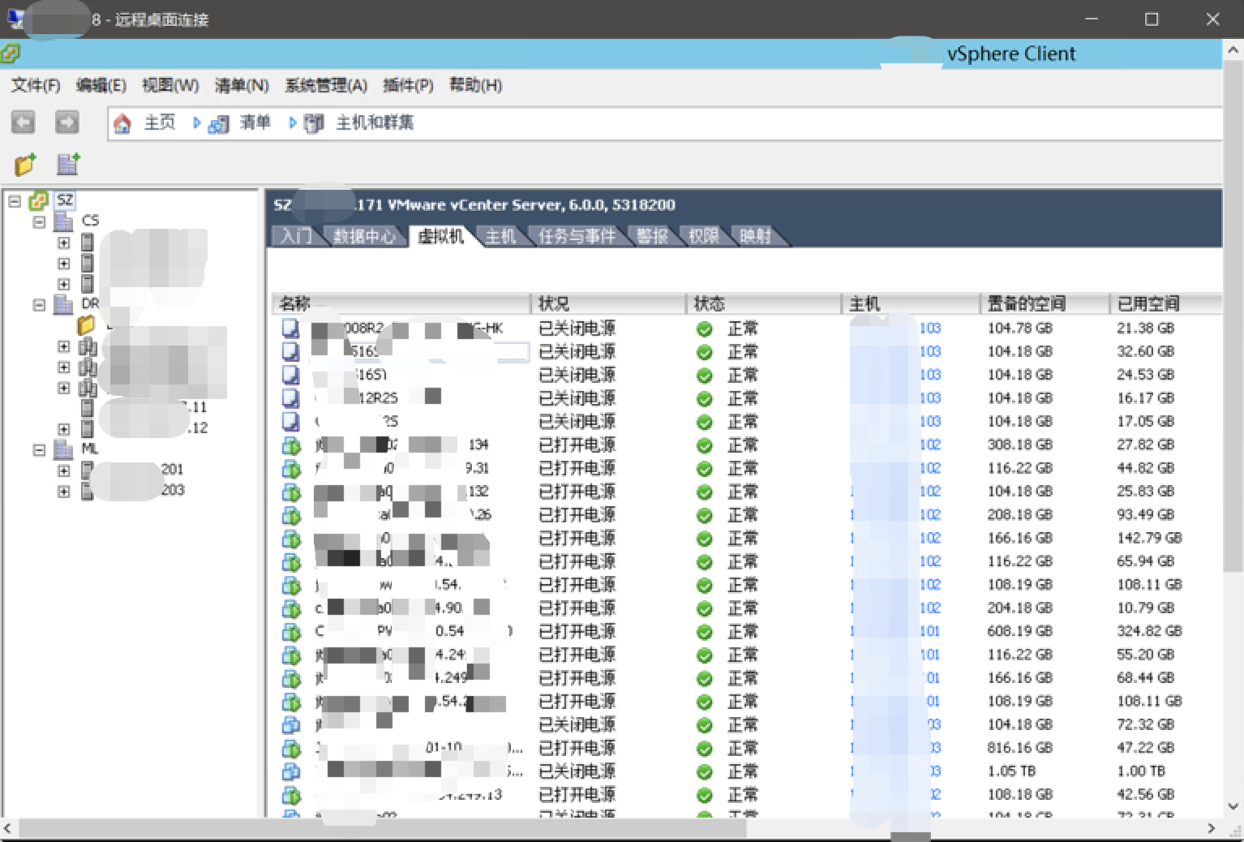1244x842 pixels.
Task: Expand the host ending in 201
Action: click(63, 470)
